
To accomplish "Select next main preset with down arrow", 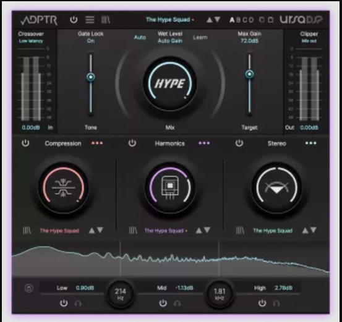I will 217,20.
